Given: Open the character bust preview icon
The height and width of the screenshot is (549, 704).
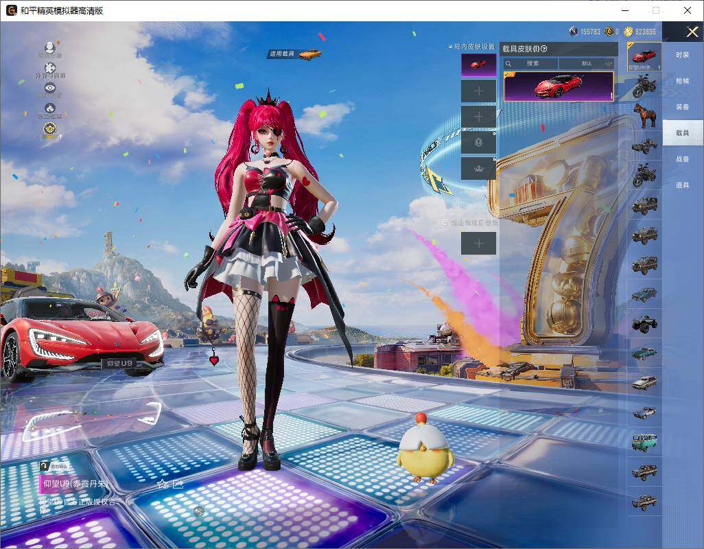Looking at the screenshot, I should coord(50,49).
